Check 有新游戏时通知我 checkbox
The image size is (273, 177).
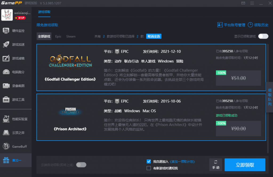149,168
